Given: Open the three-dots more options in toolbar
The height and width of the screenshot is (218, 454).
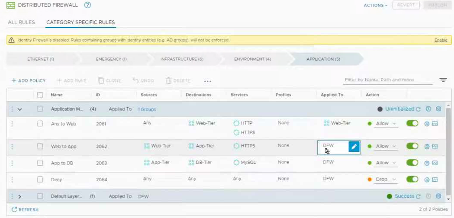Looking at the screenshot, I should [x=208, y=81].
